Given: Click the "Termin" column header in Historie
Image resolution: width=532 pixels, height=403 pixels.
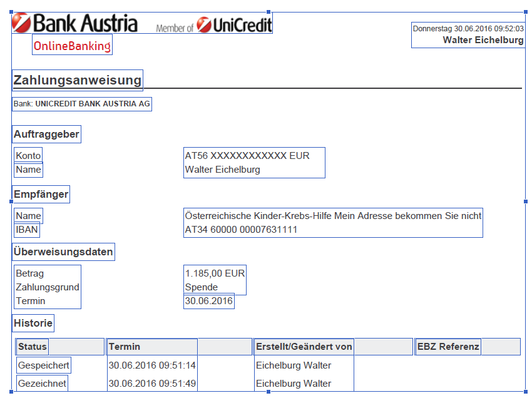Looking at the screenshot, I should click(124, 346).
